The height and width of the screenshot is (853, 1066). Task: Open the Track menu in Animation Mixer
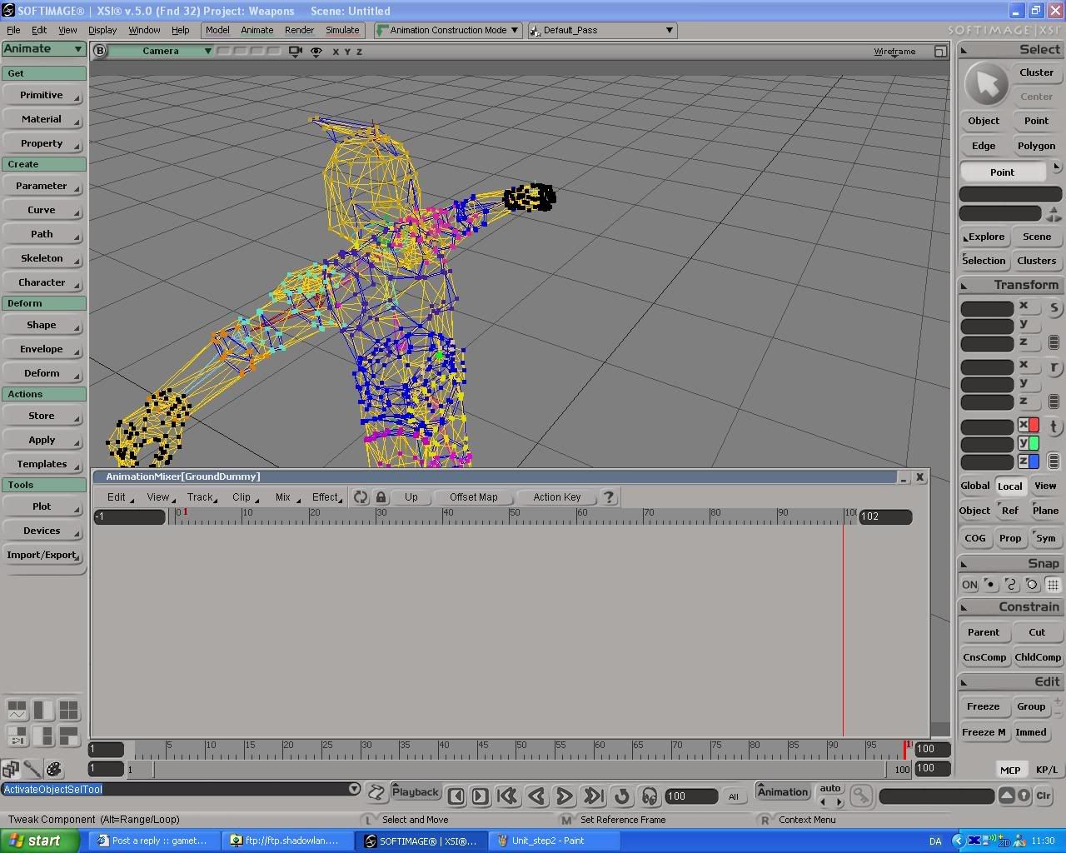[x=201, y=497]
